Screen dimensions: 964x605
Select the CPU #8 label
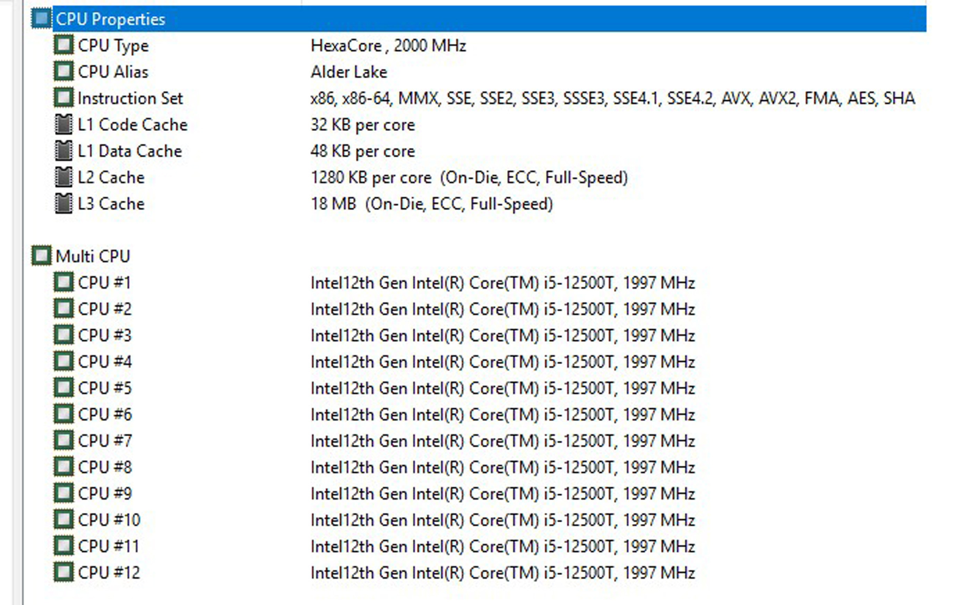click(104, 467)
